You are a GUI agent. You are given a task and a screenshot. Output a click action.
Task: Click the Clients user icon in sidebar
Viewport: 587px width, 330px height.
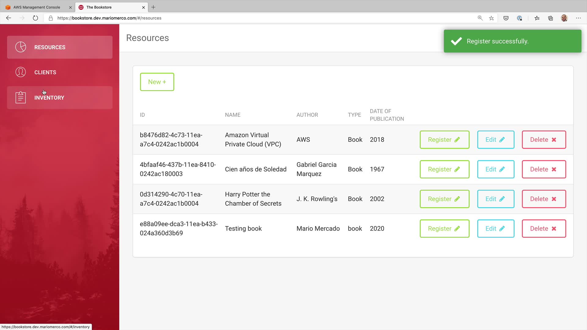pos(20,72)
